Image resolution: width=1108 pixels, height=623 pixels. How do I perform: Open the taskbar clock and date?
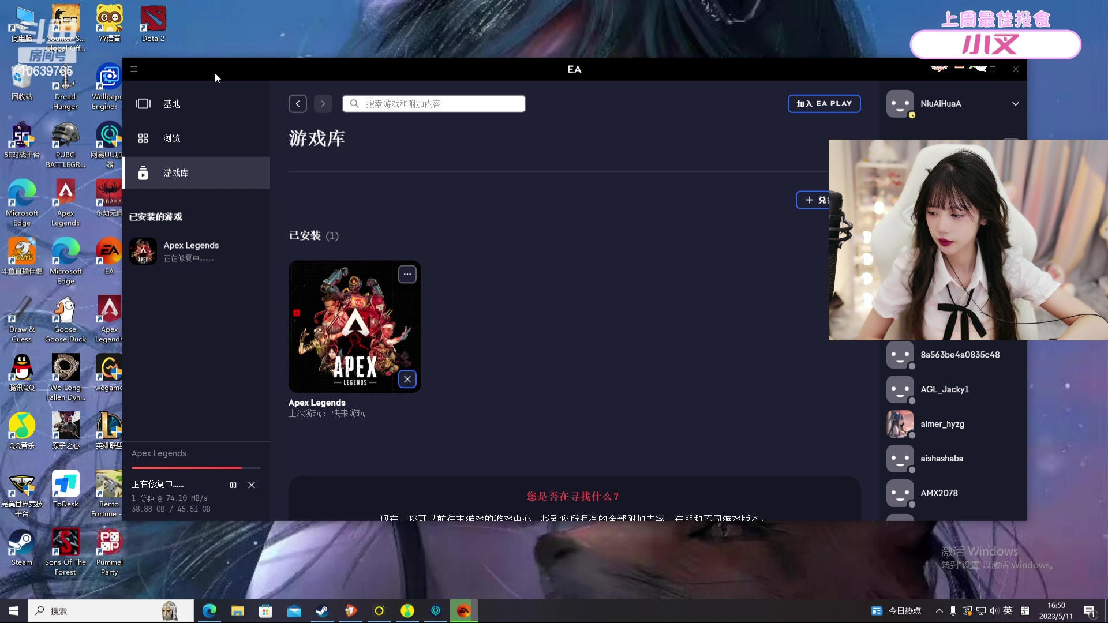pyautogui.click(x=1056, y=611)
